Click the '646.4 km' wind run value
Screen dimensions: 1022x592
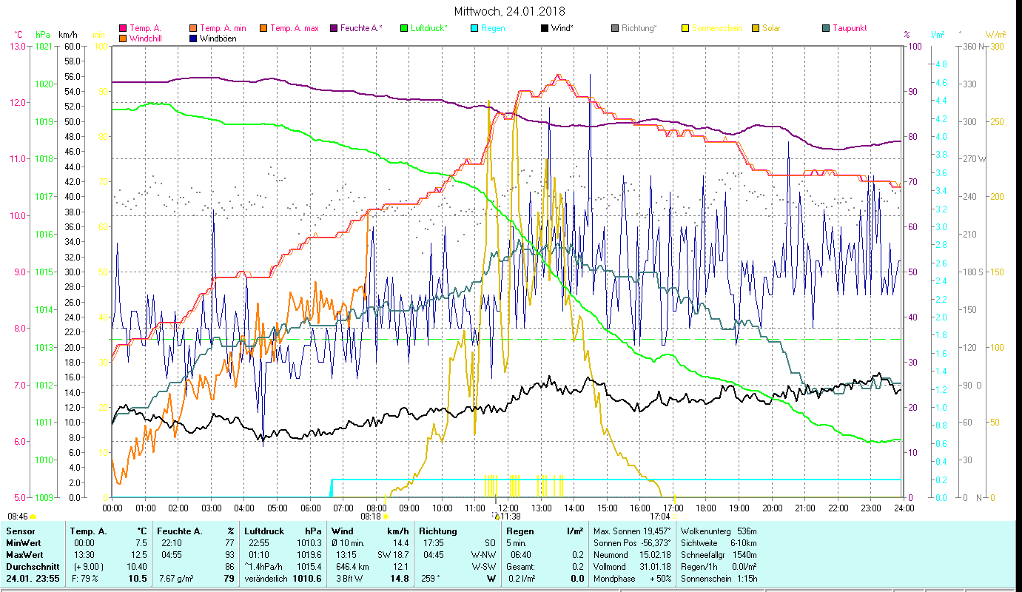tap(354, 567)
